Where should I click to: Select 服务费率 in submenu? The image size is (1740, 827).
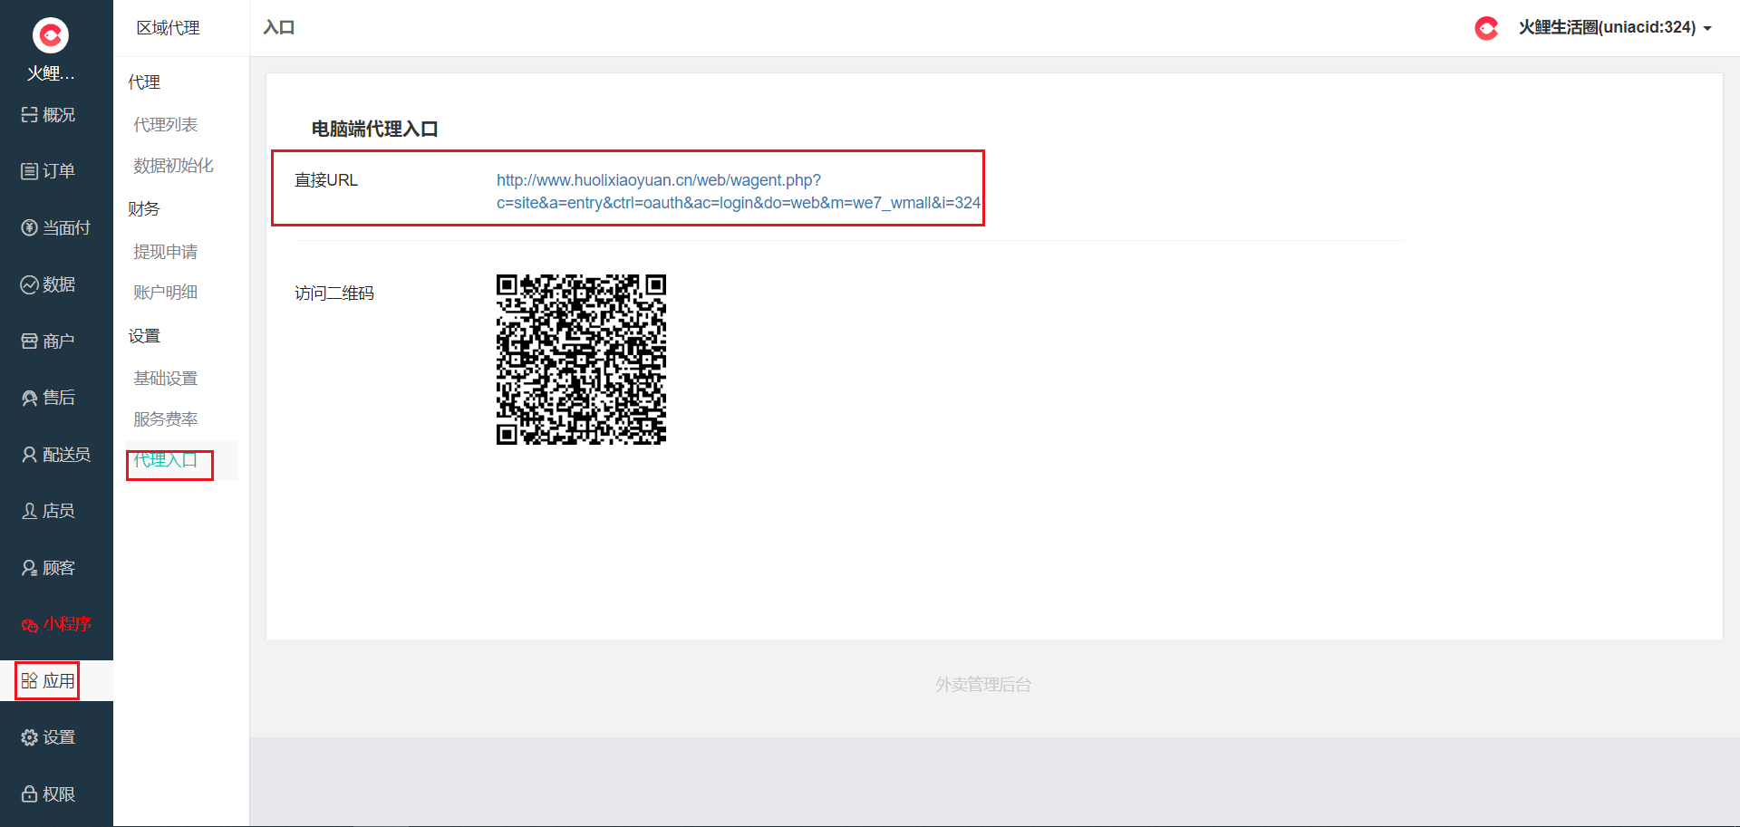[x=165, y=419]
